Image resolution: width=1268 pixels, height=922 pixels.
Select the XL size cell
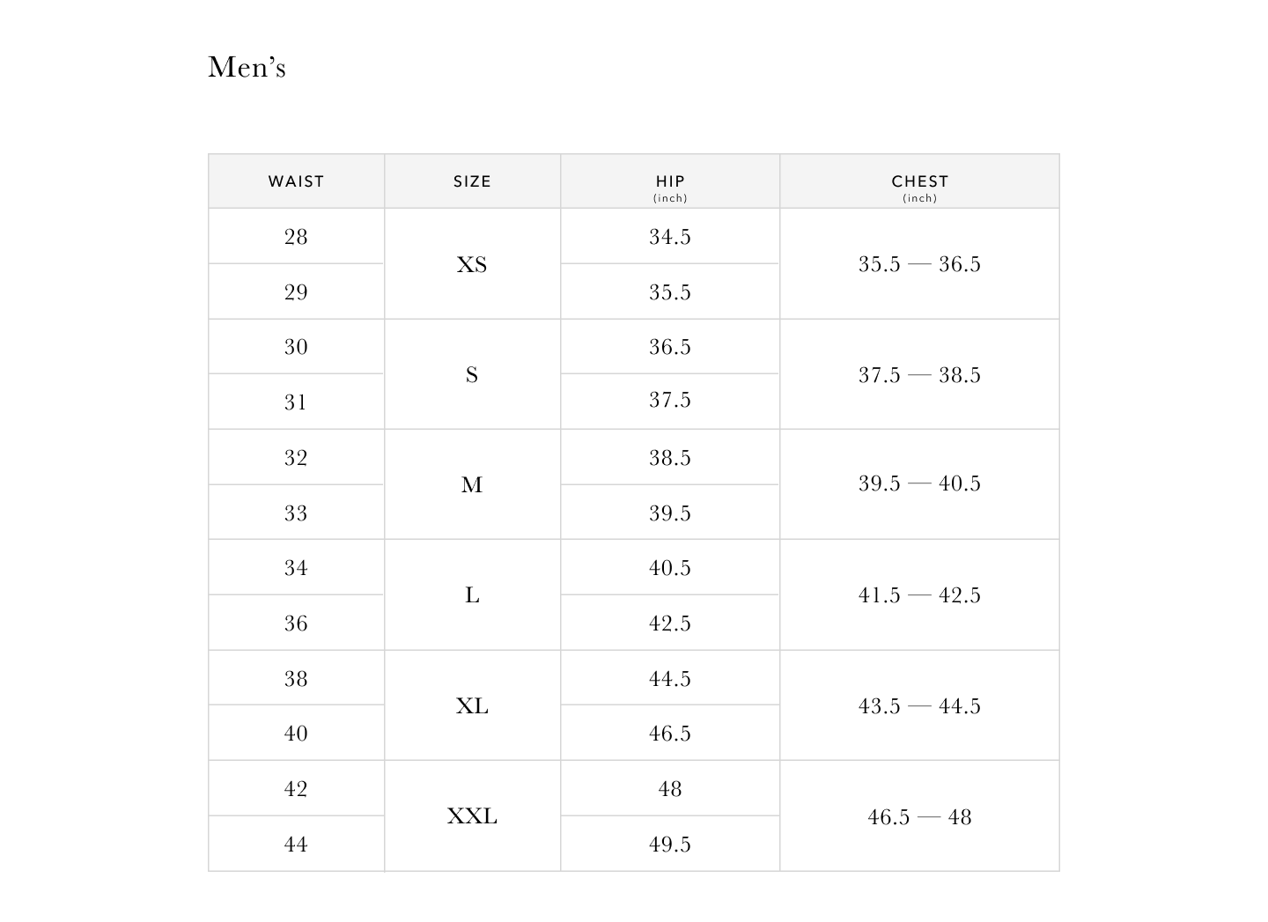pyautogui.click(x=472, y=706)
